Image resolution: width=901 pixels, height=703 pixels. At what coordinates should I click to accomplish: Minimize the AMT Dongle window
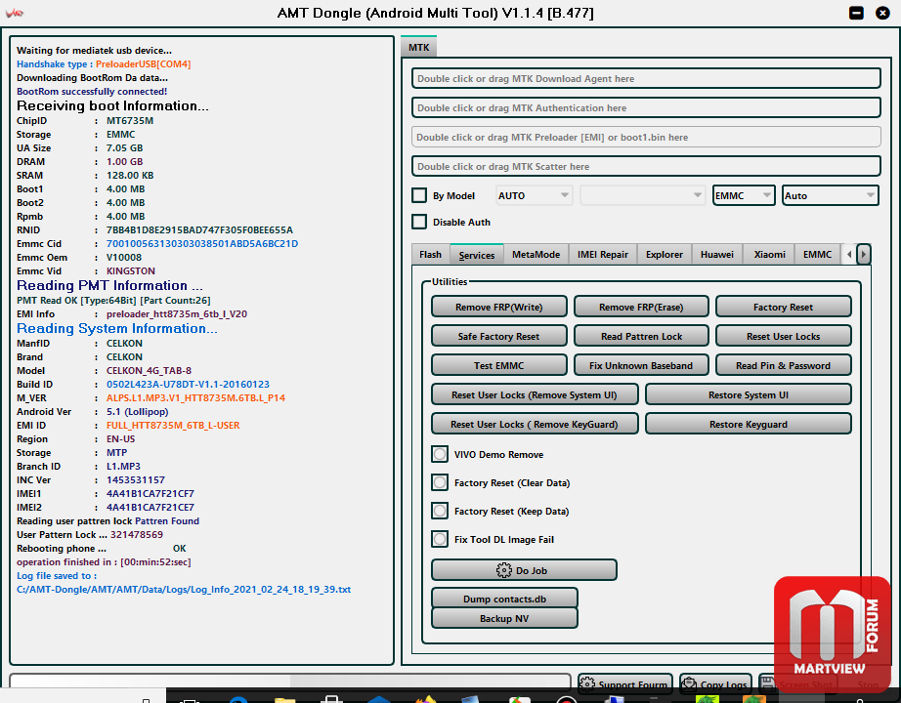856,13
